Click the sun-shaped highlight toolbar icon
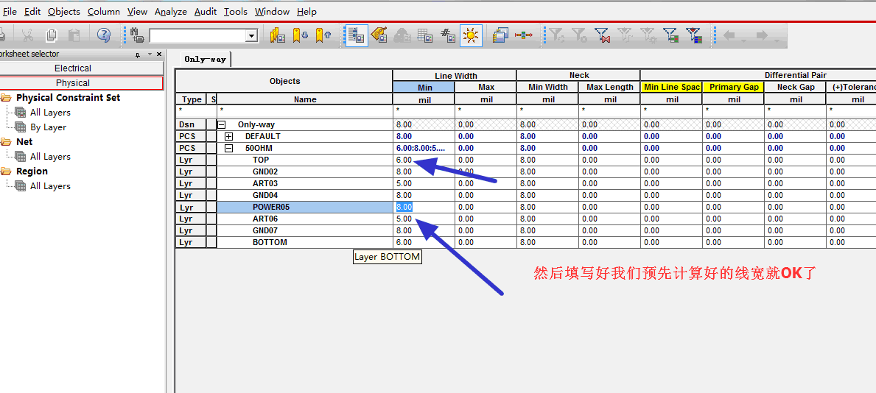 pos(471,35)
